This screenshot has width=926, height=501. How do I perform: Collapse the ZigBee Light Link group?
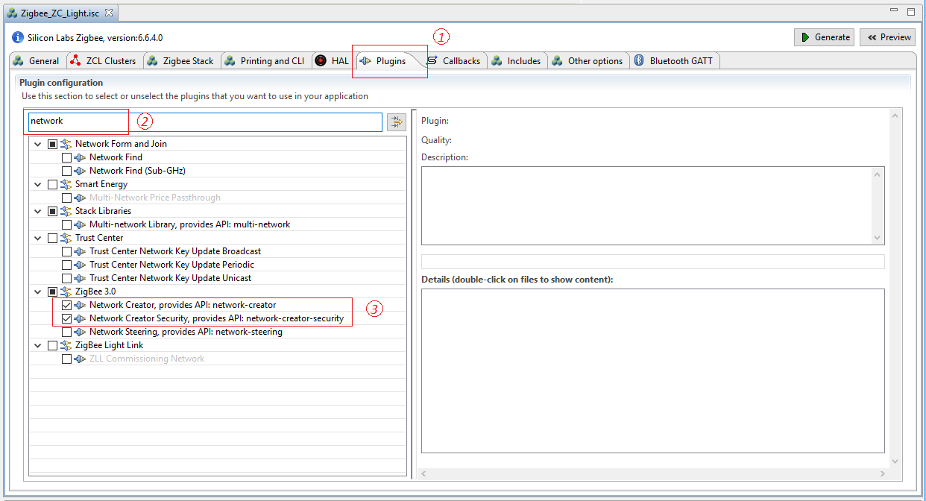click(38, 345)
